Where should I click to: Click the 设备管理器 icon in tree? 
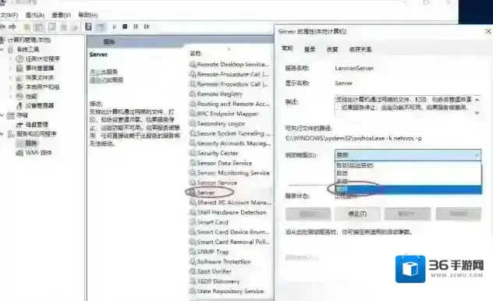point(20,105)
